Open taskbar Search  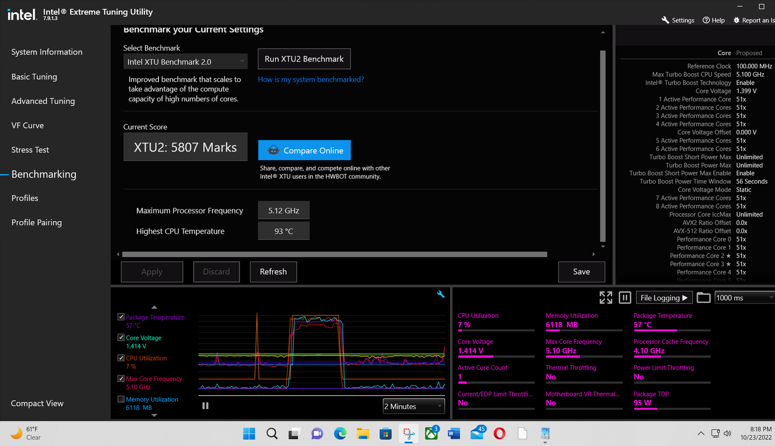click(x=272, y=434)
